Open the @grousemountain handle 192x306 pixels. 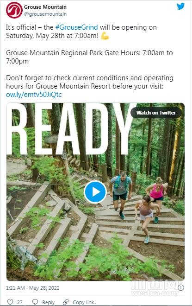45,14
